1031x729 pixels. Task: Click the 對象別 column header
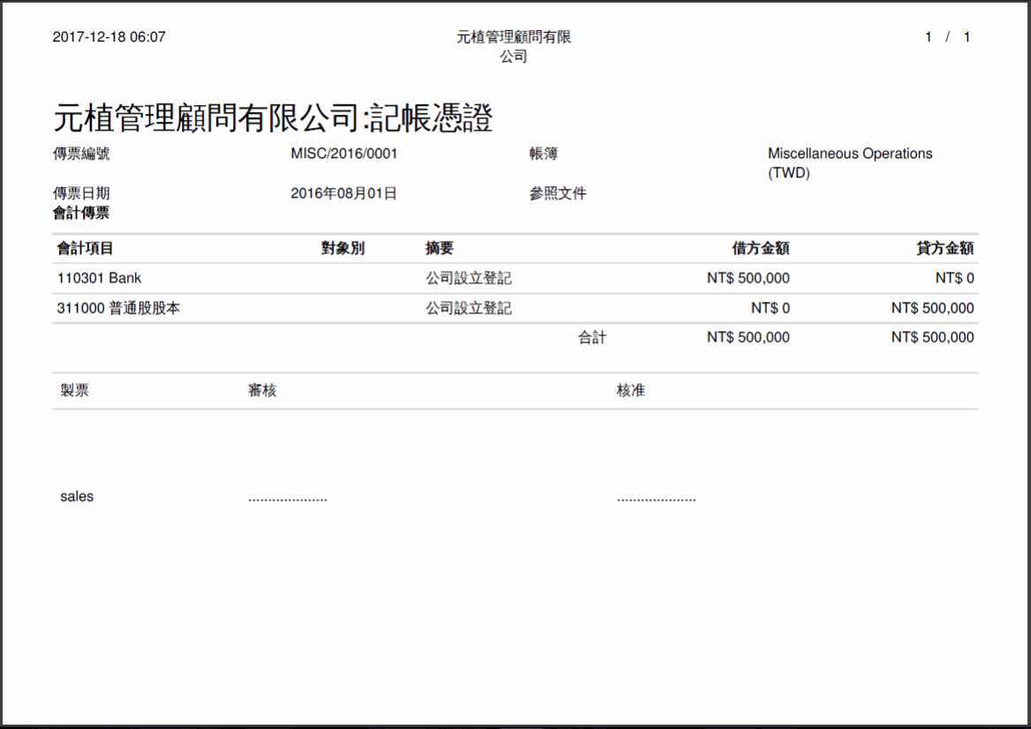pos(342,248)
